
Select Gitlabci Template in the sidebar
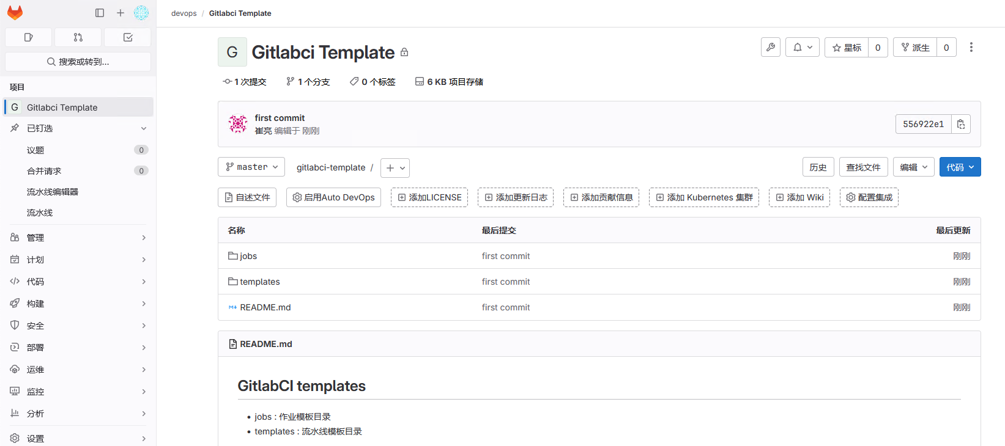click(x=78, y=107)
